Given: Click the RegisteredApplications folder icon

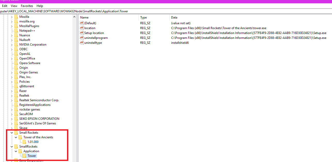Looking at the screenshot, I should pyautogui.click(x=16, y=105).
